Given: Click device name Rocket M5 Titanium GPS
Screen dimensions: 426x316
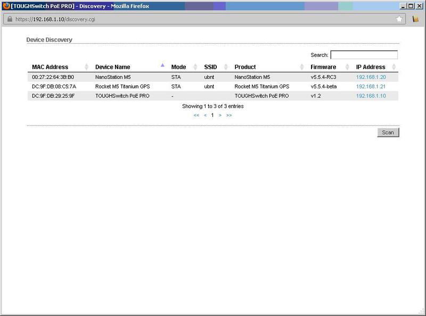Looking at the screenshot, I should (122, 86).
